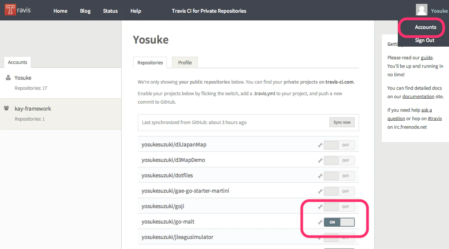Open settings wrench for yosukesuzuki/d3MapDemo

tap(320, 161)
